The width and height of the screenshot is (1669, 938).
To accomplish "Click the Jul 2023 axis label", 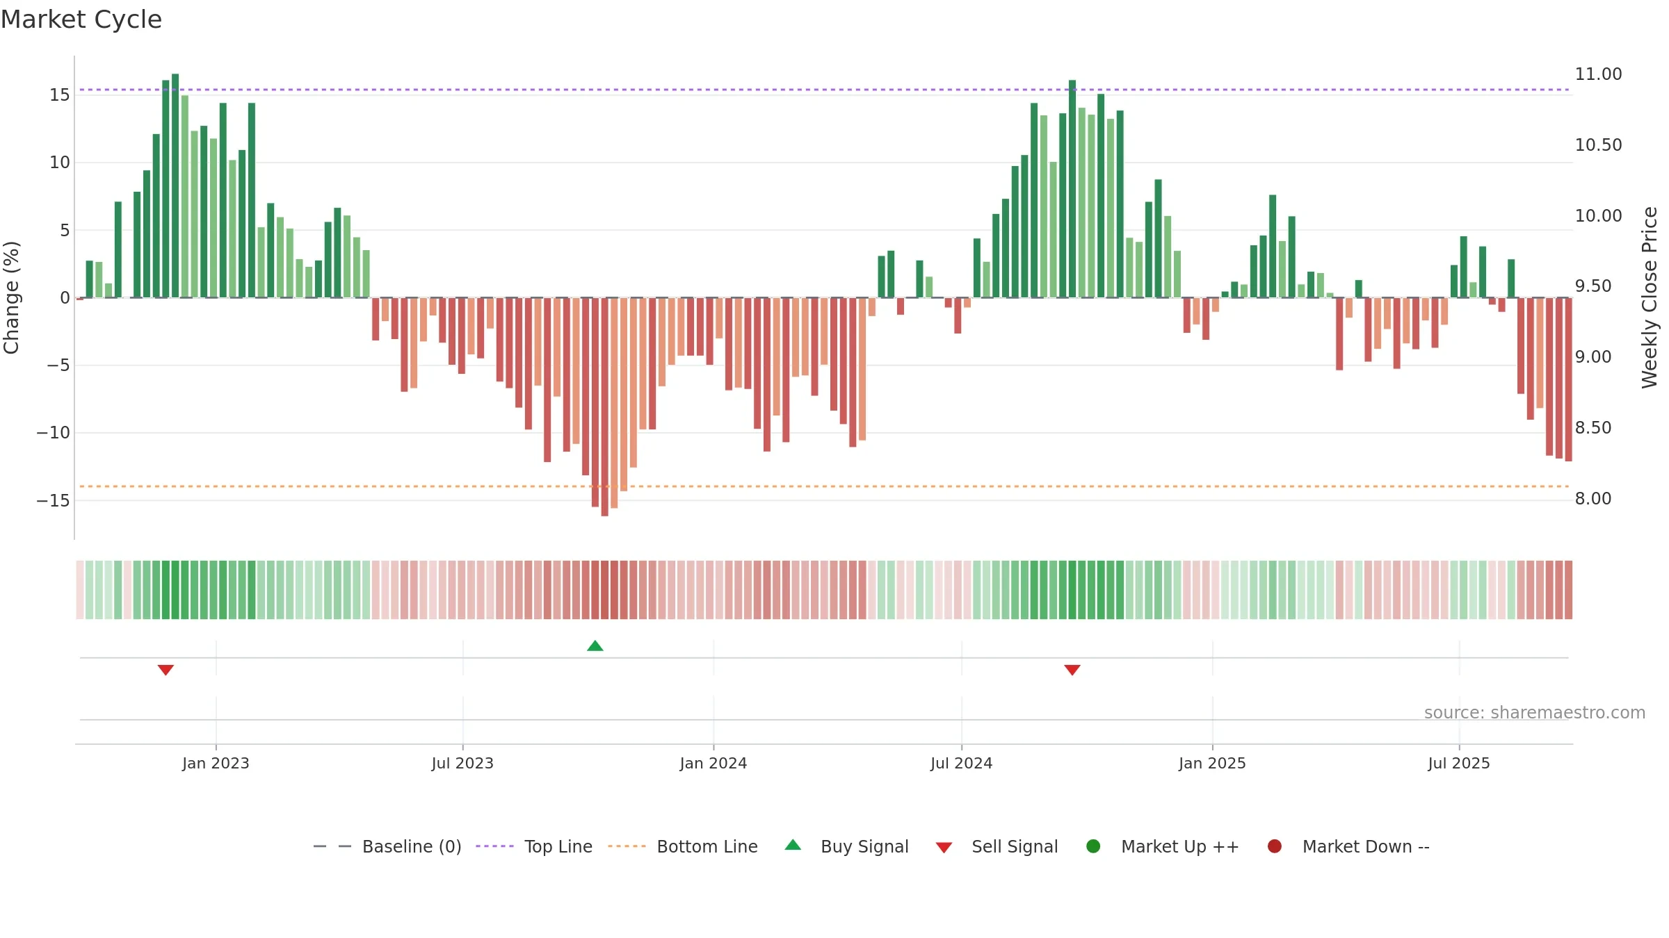I will coord(462,764).
